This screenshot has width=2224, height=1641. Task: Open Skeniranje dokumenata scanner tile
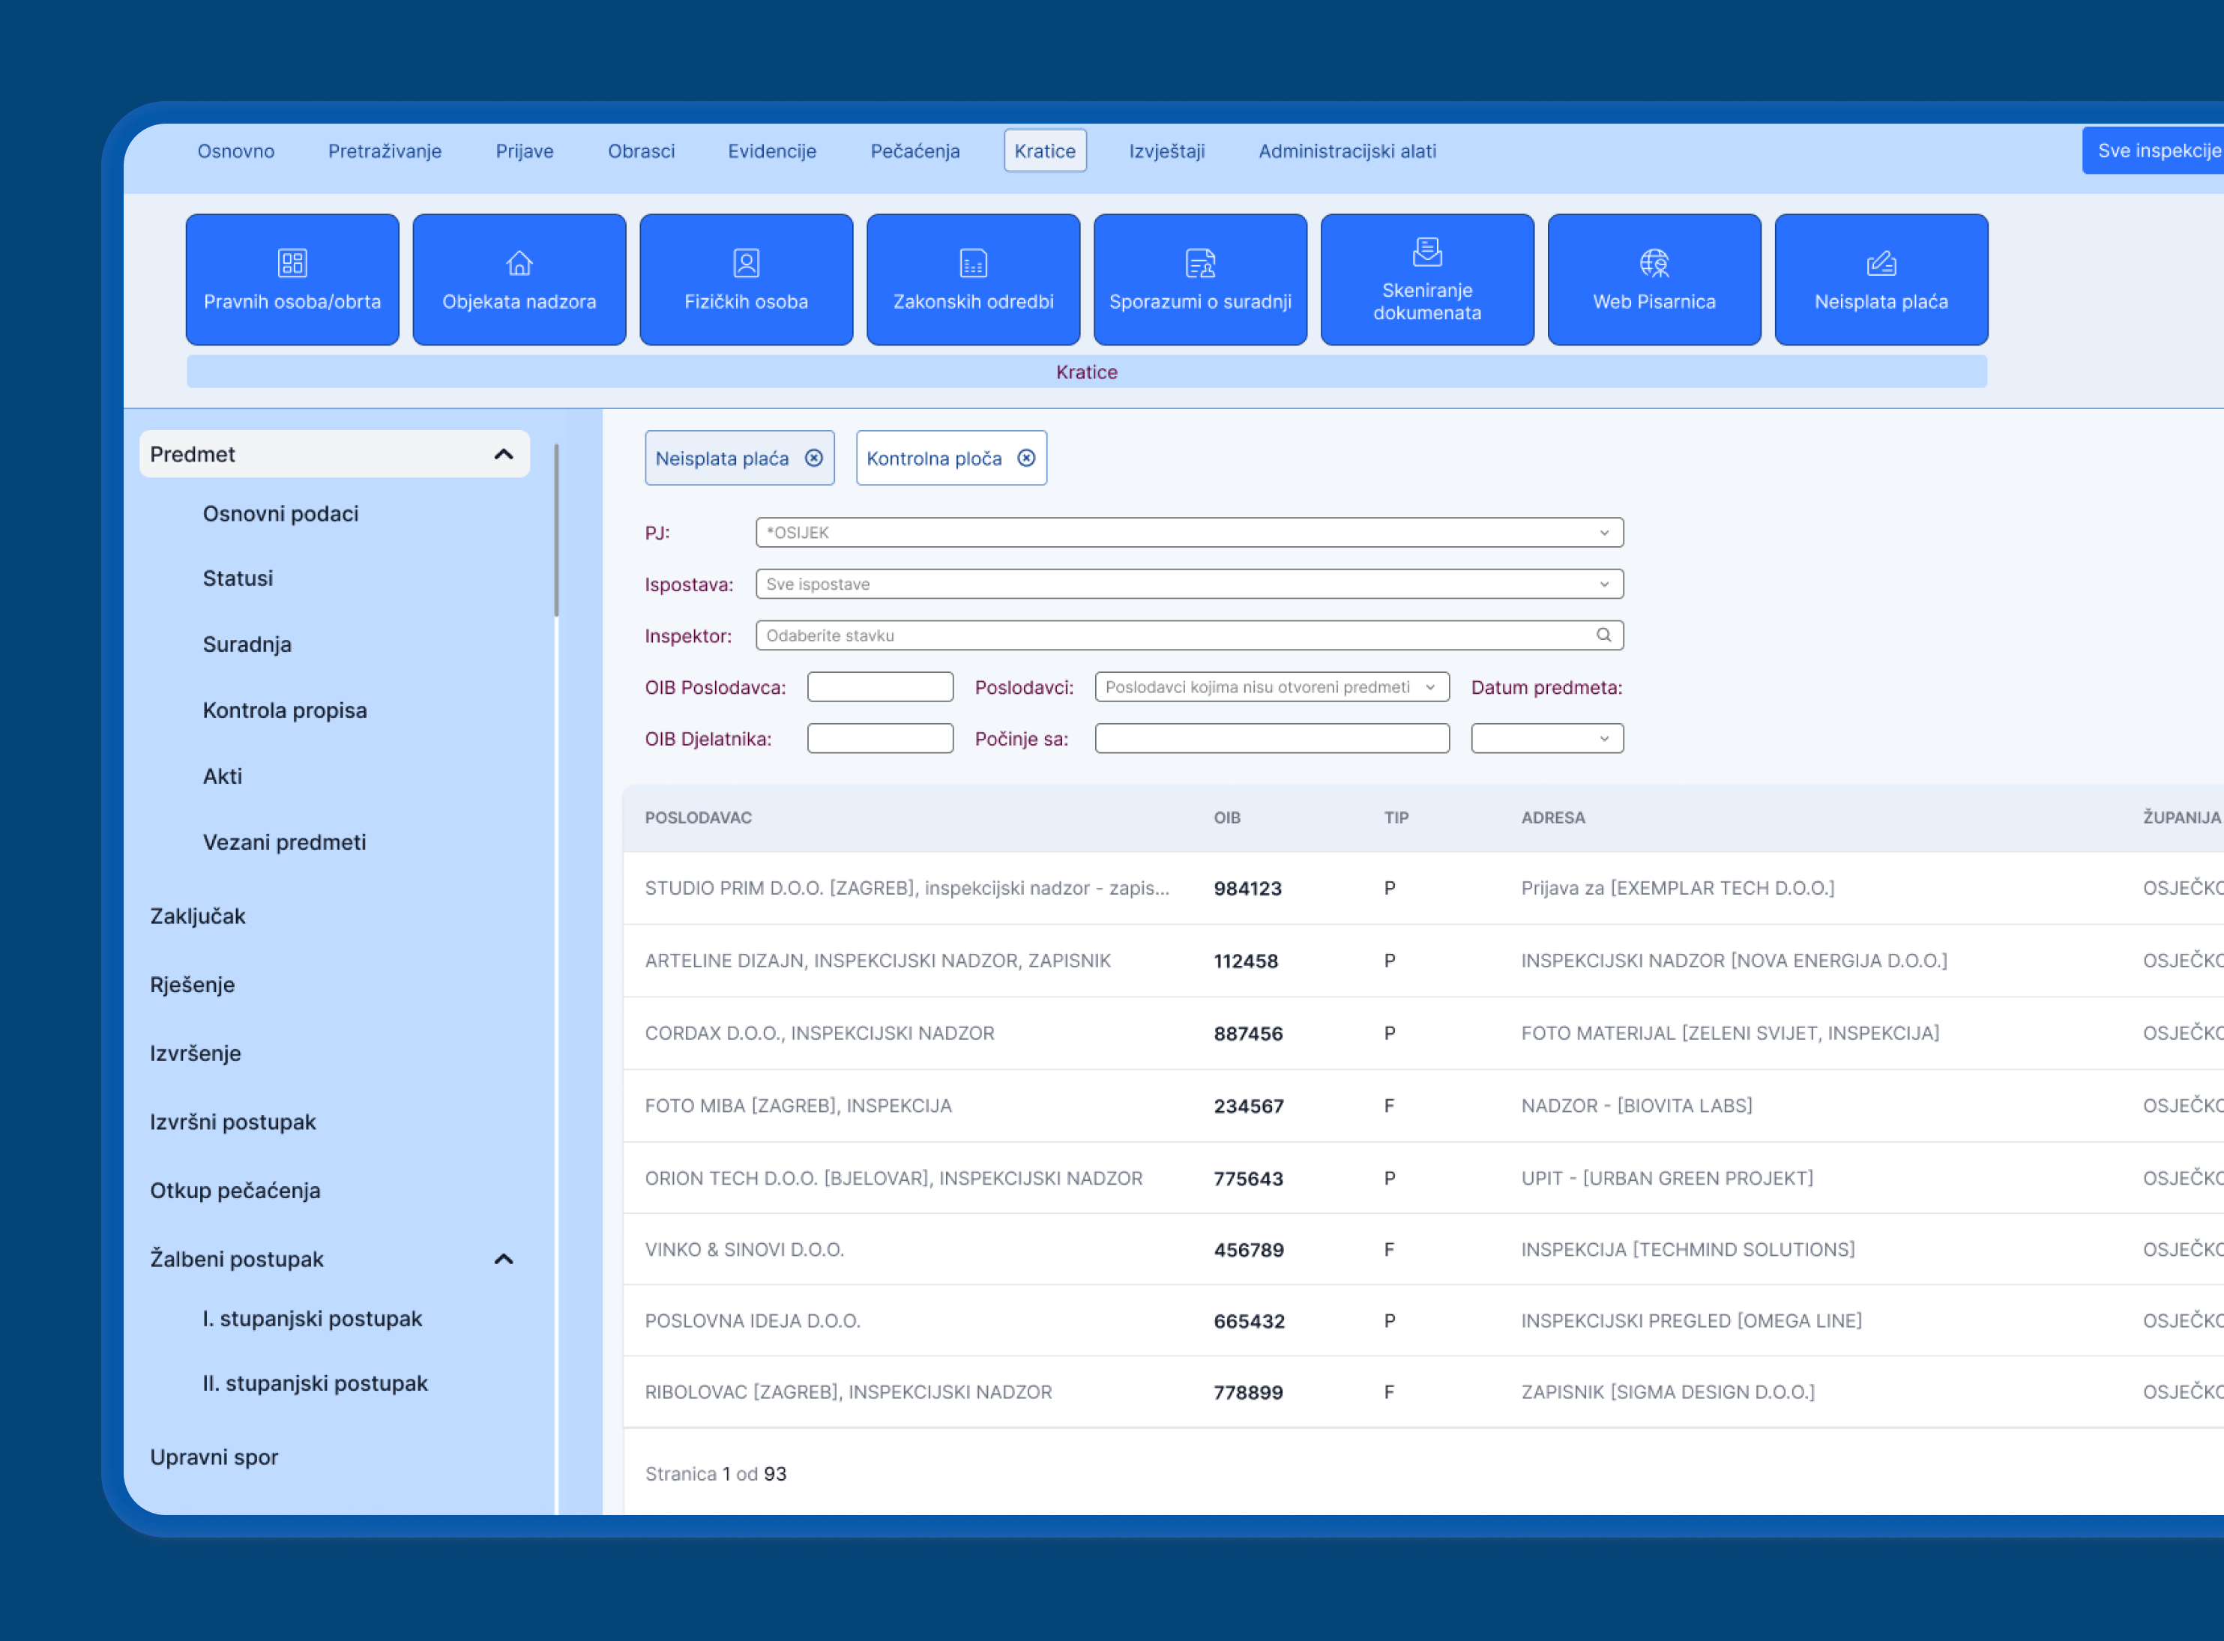[x=1426, y=279]
